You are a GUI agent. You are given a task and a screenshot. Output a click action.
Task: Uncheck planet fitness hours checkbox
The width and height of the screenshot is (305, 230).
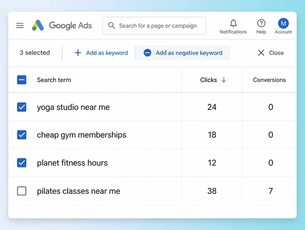coord(22,163)
